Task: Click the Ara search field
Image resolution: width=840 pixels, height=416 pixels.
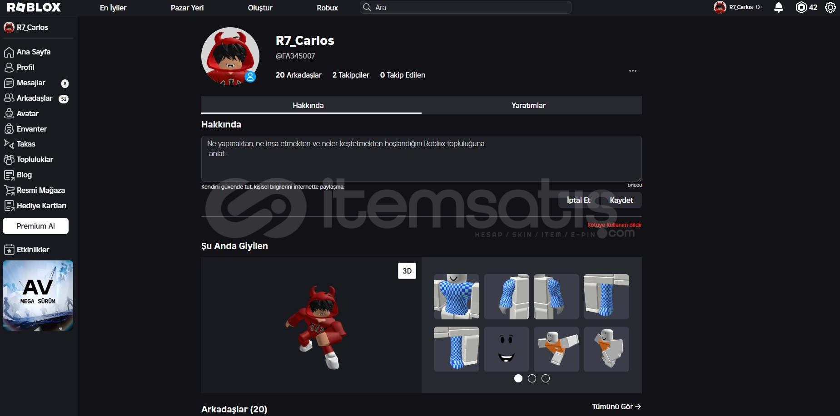Action: pyautogui.click(x=466, y=7)
